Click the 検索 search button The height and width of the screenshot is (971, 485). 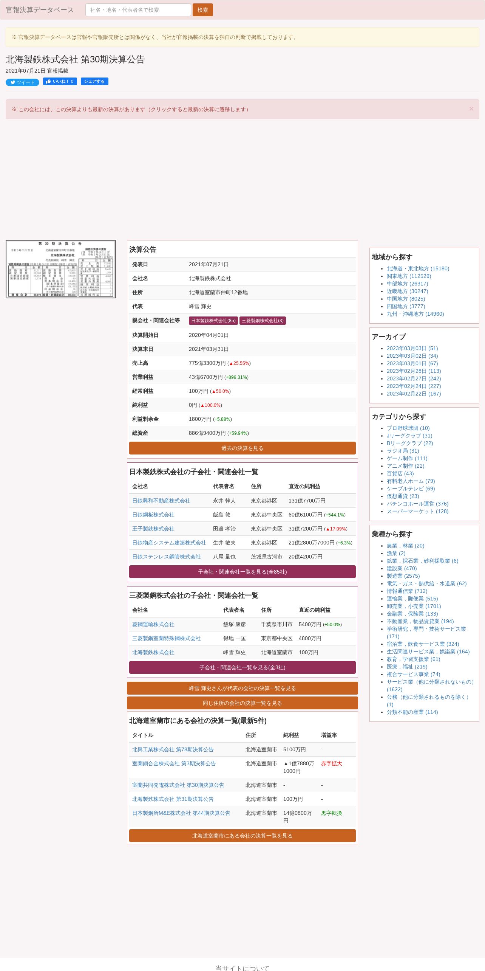pyautogui.click(x=203, y=10)
